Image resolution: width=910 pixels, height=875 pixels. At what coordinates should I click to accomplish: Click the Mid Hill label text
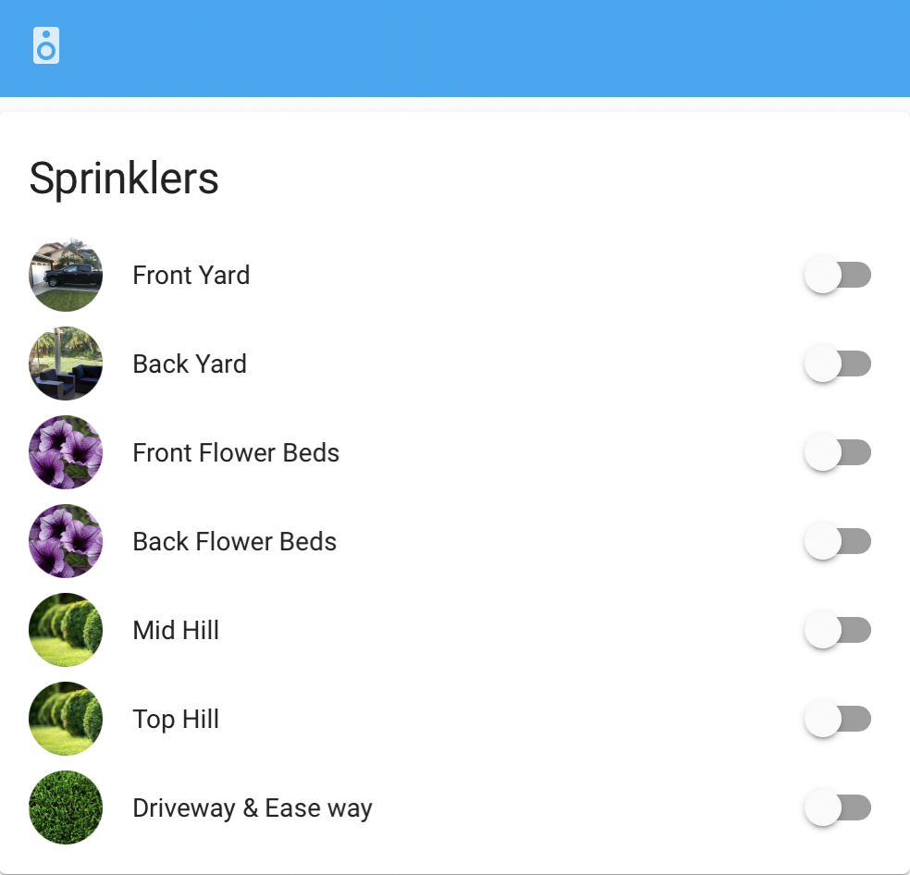coord(176,631)
